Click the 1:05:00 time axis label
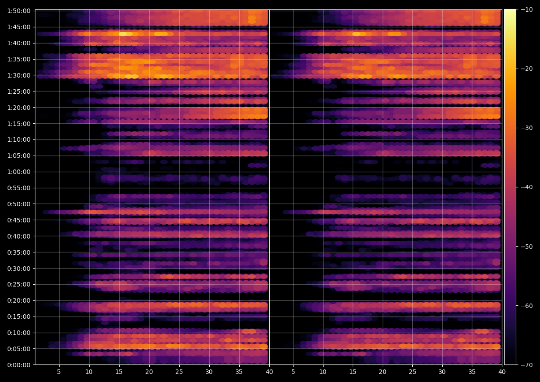The image size is (540, 382). pos(19,156)
